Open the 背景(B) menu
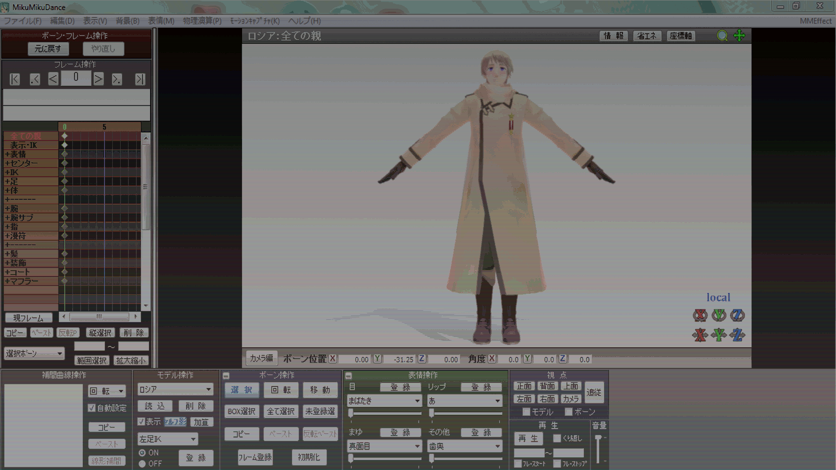The height and width of the screenshot is (470, 836). point(128,21)
